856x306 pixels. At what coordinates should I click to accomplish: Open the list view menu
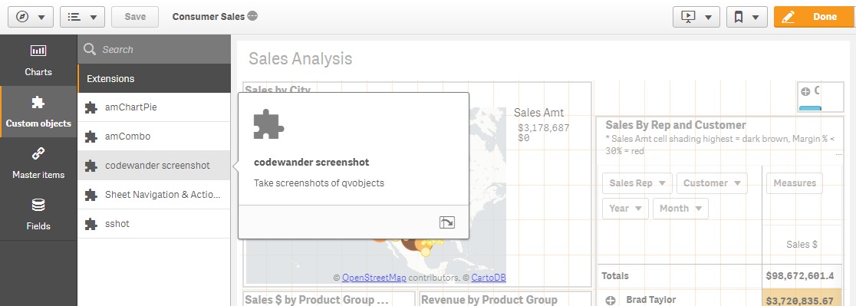[82, 17]
